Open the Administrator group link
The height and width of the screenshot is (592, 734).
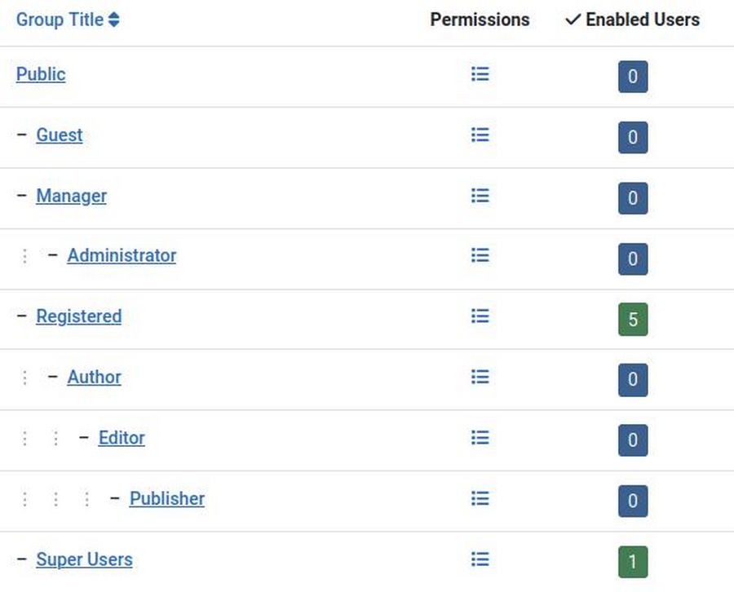122,255
